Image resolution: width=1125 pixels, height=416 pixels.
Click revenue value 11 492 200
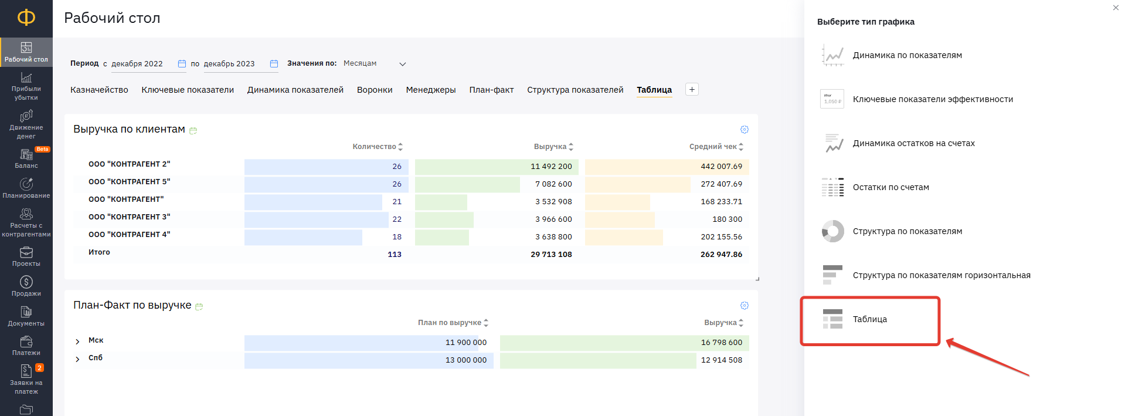[x=551, y=167]
